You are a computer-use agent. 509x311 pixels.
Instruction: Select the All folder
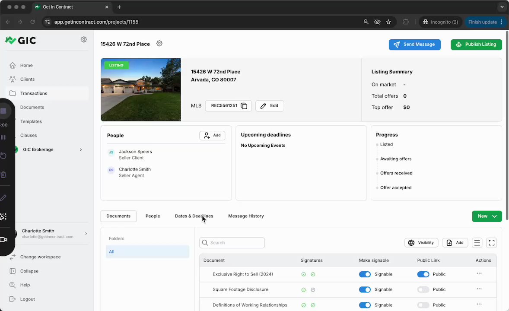pos(147,251)
